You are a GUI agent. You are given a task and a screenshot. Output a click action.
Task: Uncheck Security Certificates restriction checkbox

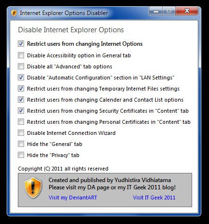[x=21, y=111]
